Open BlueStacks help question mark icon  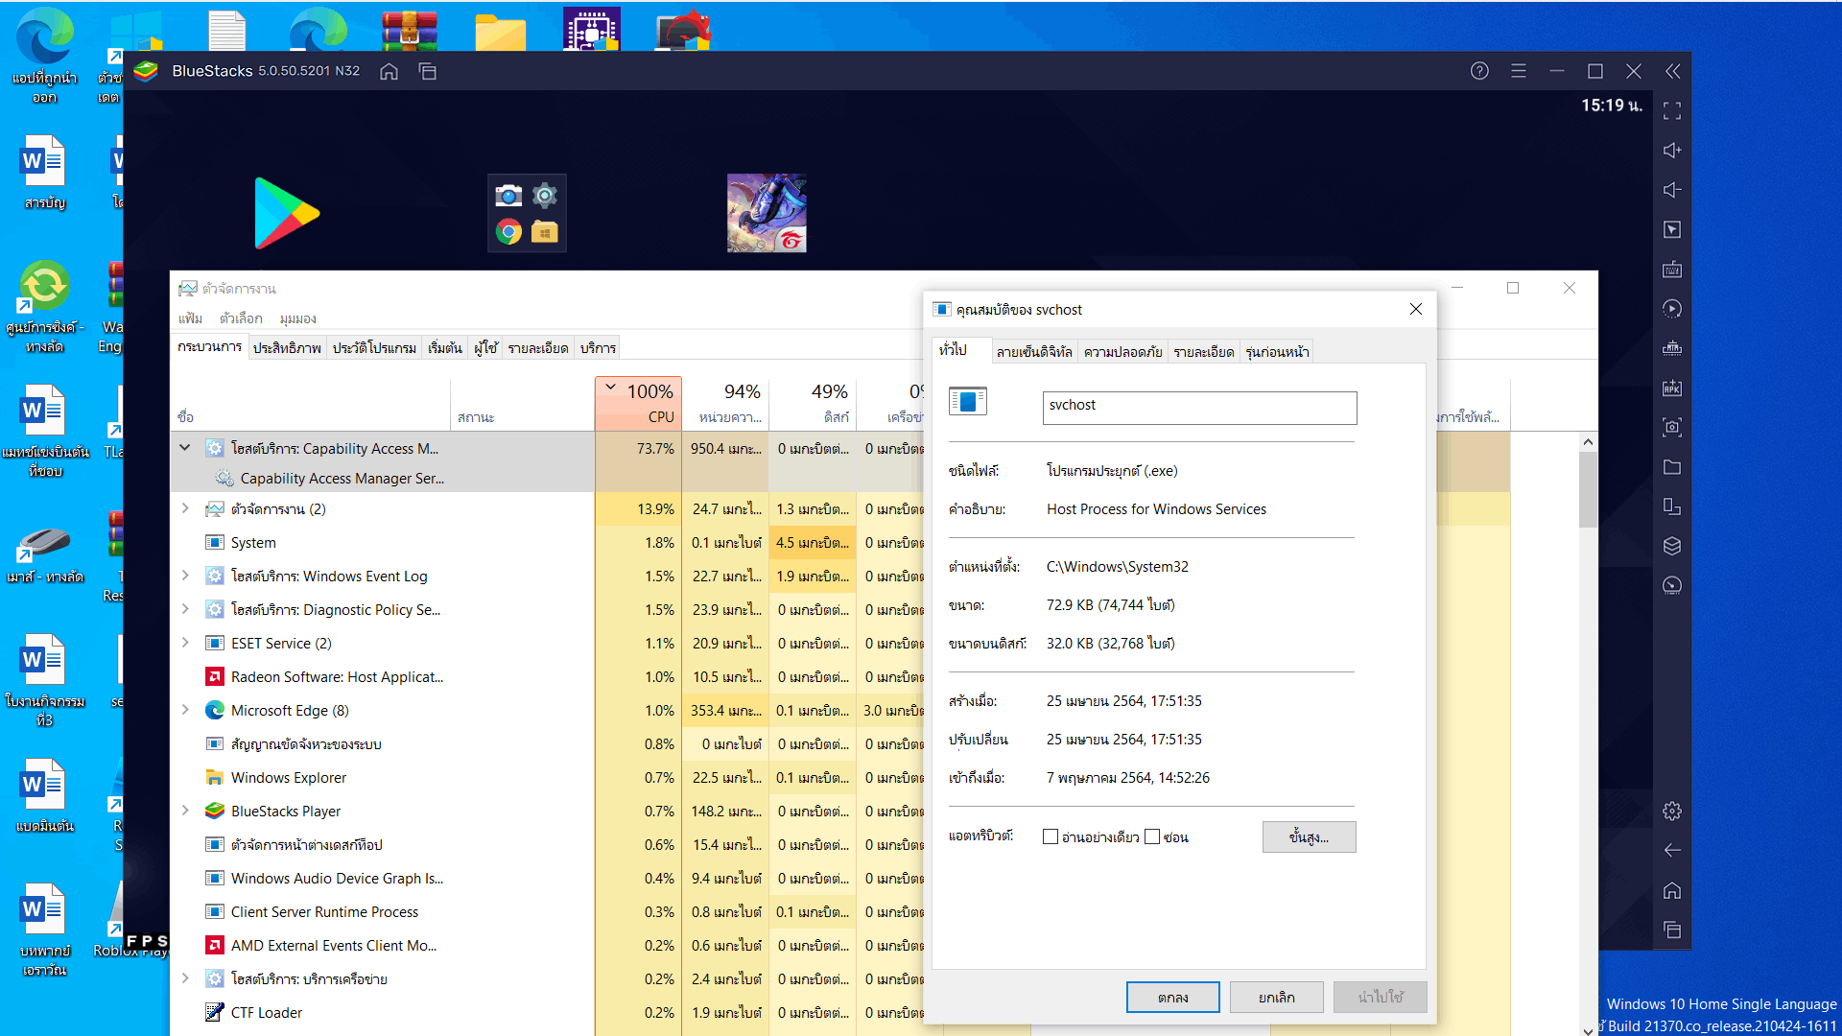coord(1479,71)
